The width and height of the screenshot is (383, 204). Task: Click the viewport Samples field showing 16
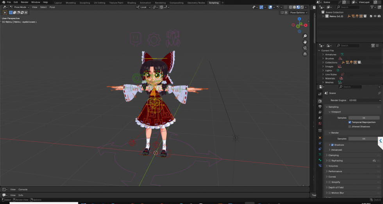point(363,118)
